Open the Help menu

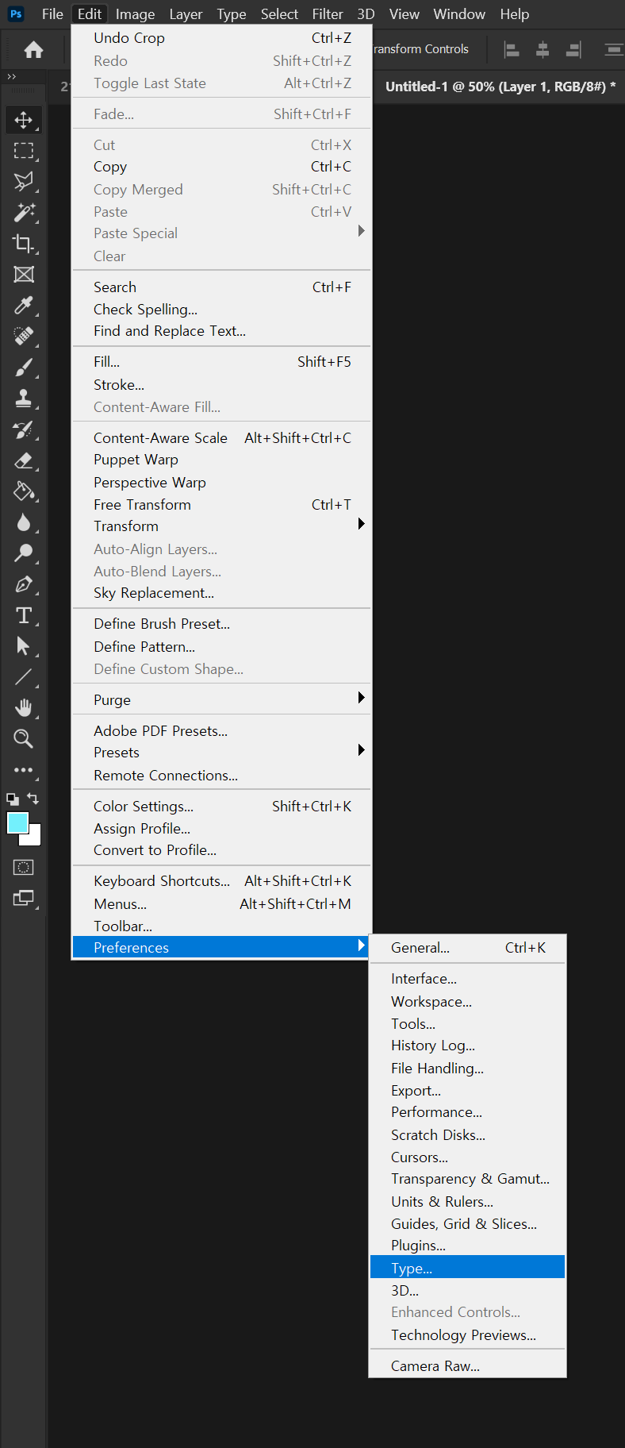(515, 14)
